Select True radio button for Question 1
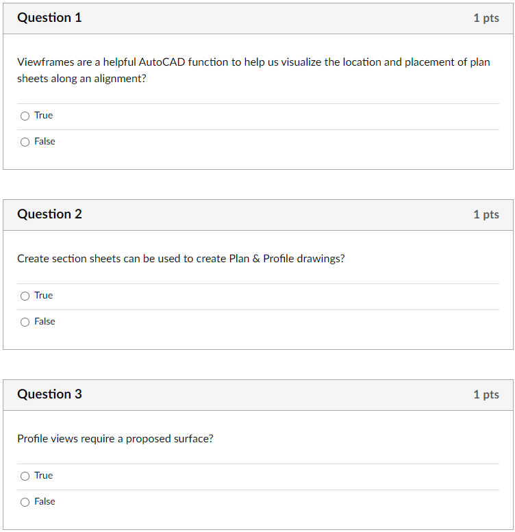Viewport: 515px width, 532px height. point(25,116)
